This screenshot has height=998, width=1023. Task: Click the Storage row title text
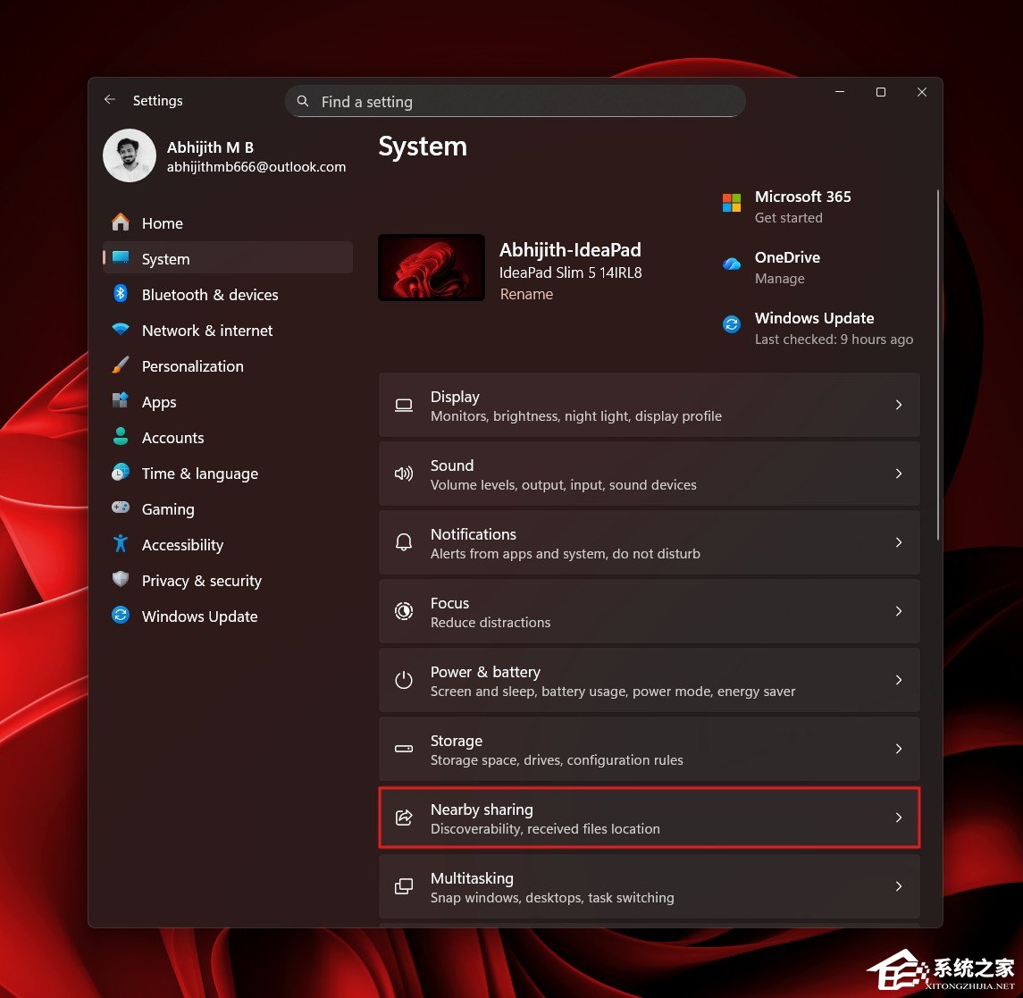456,741
